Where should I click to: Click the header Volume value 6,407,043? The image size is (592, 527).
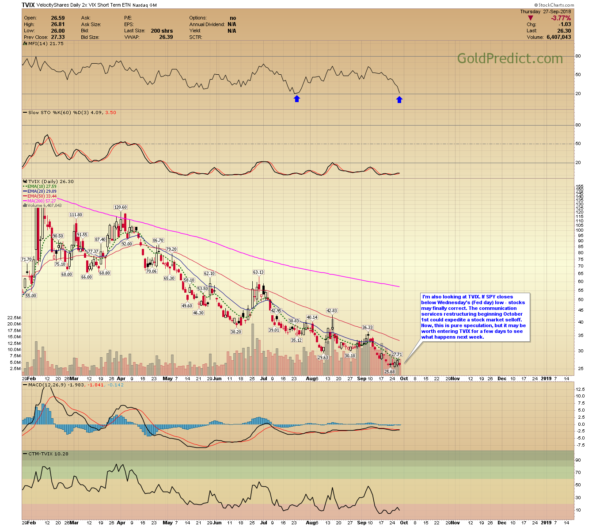(558, 37)
